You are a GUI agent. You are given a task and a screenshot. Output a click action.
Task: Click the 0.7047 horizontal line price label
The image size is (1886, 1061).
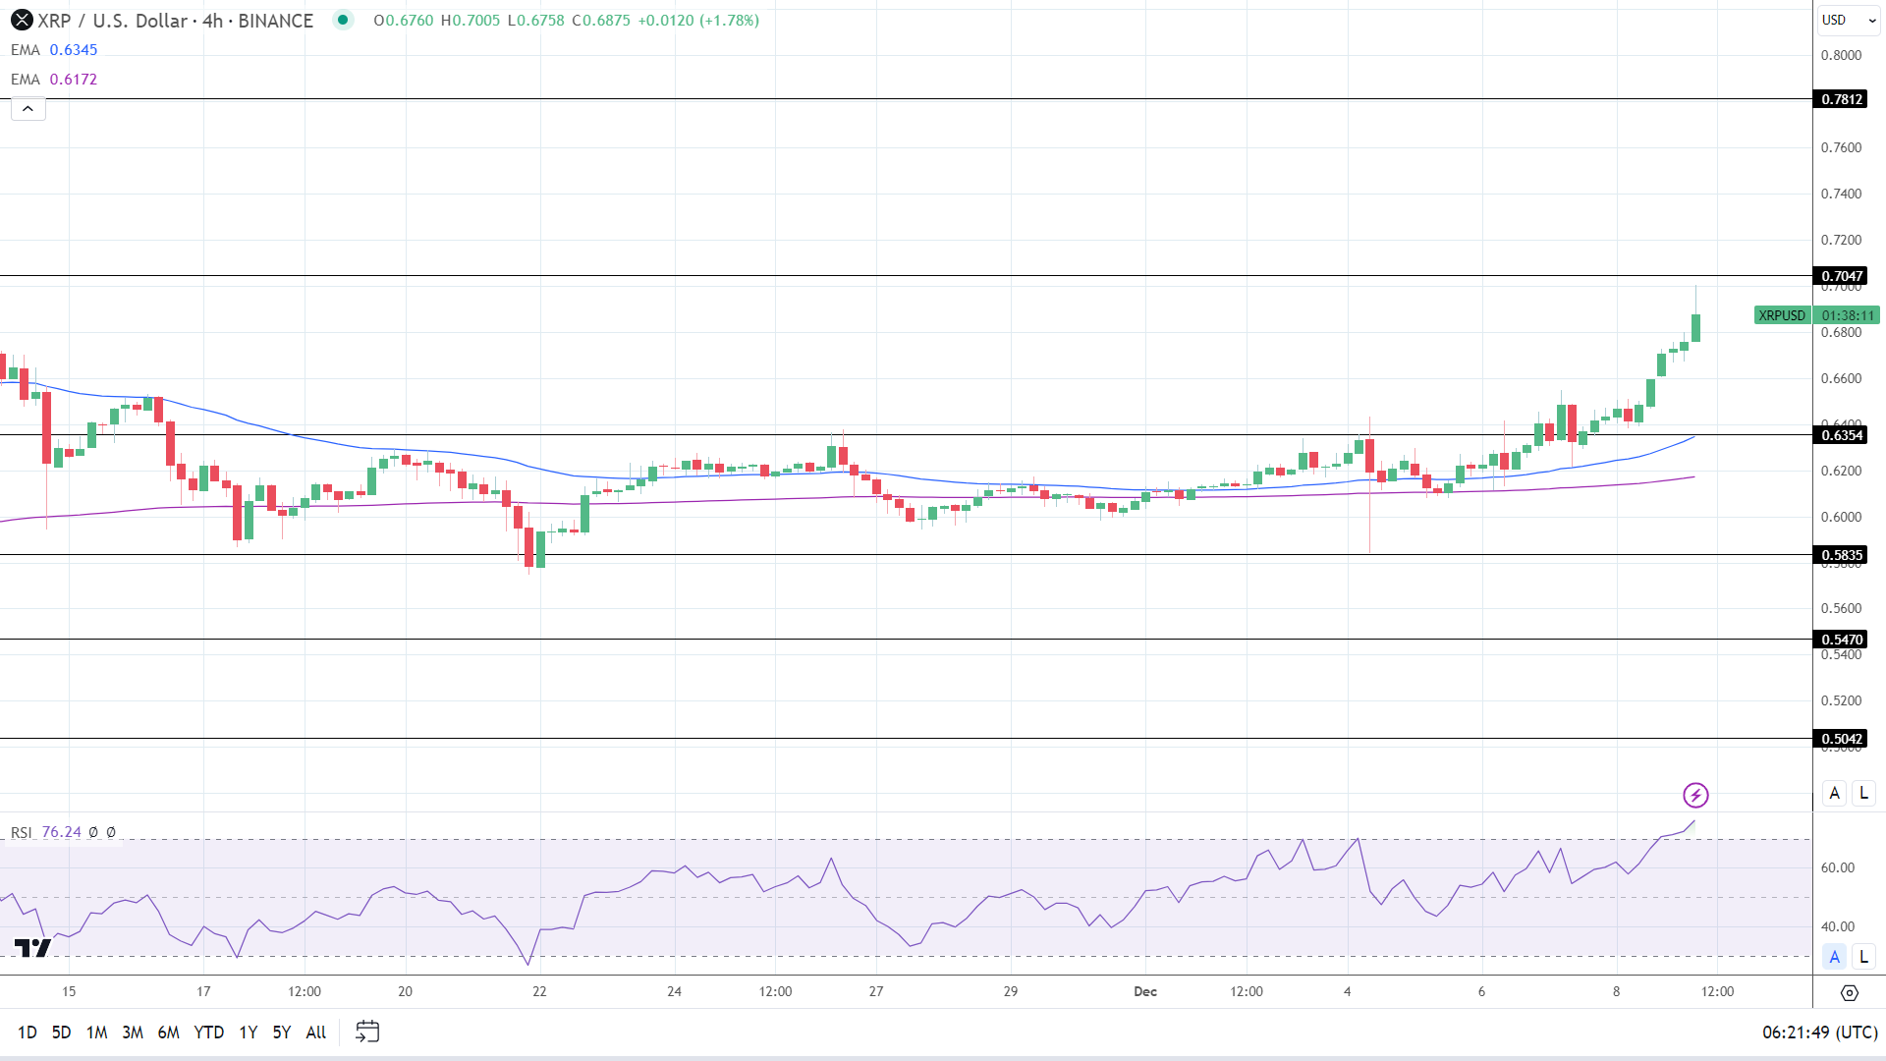click(1841, 276)
